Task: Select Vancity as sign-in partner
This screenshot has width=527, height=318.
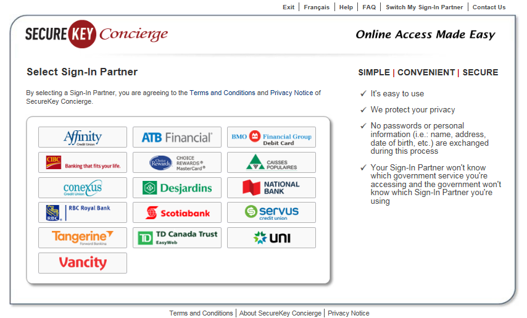Action: coord(83,263)
